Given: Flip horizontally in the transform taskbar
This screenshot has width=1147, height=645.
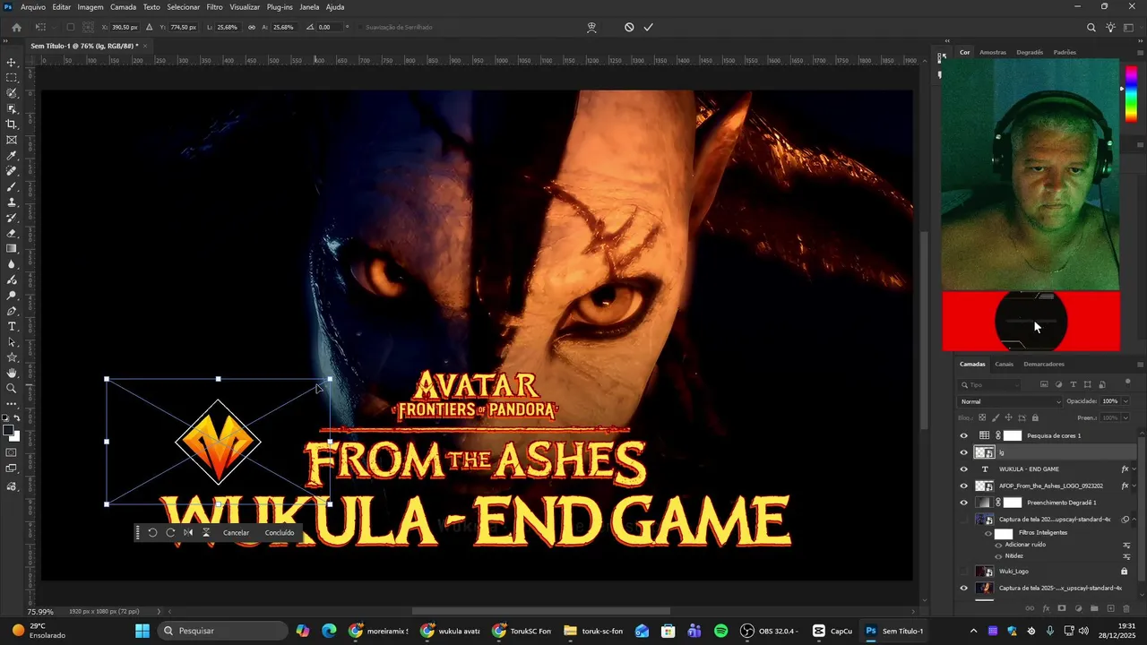Looking at the screenshot, I should tap(188, 532).
